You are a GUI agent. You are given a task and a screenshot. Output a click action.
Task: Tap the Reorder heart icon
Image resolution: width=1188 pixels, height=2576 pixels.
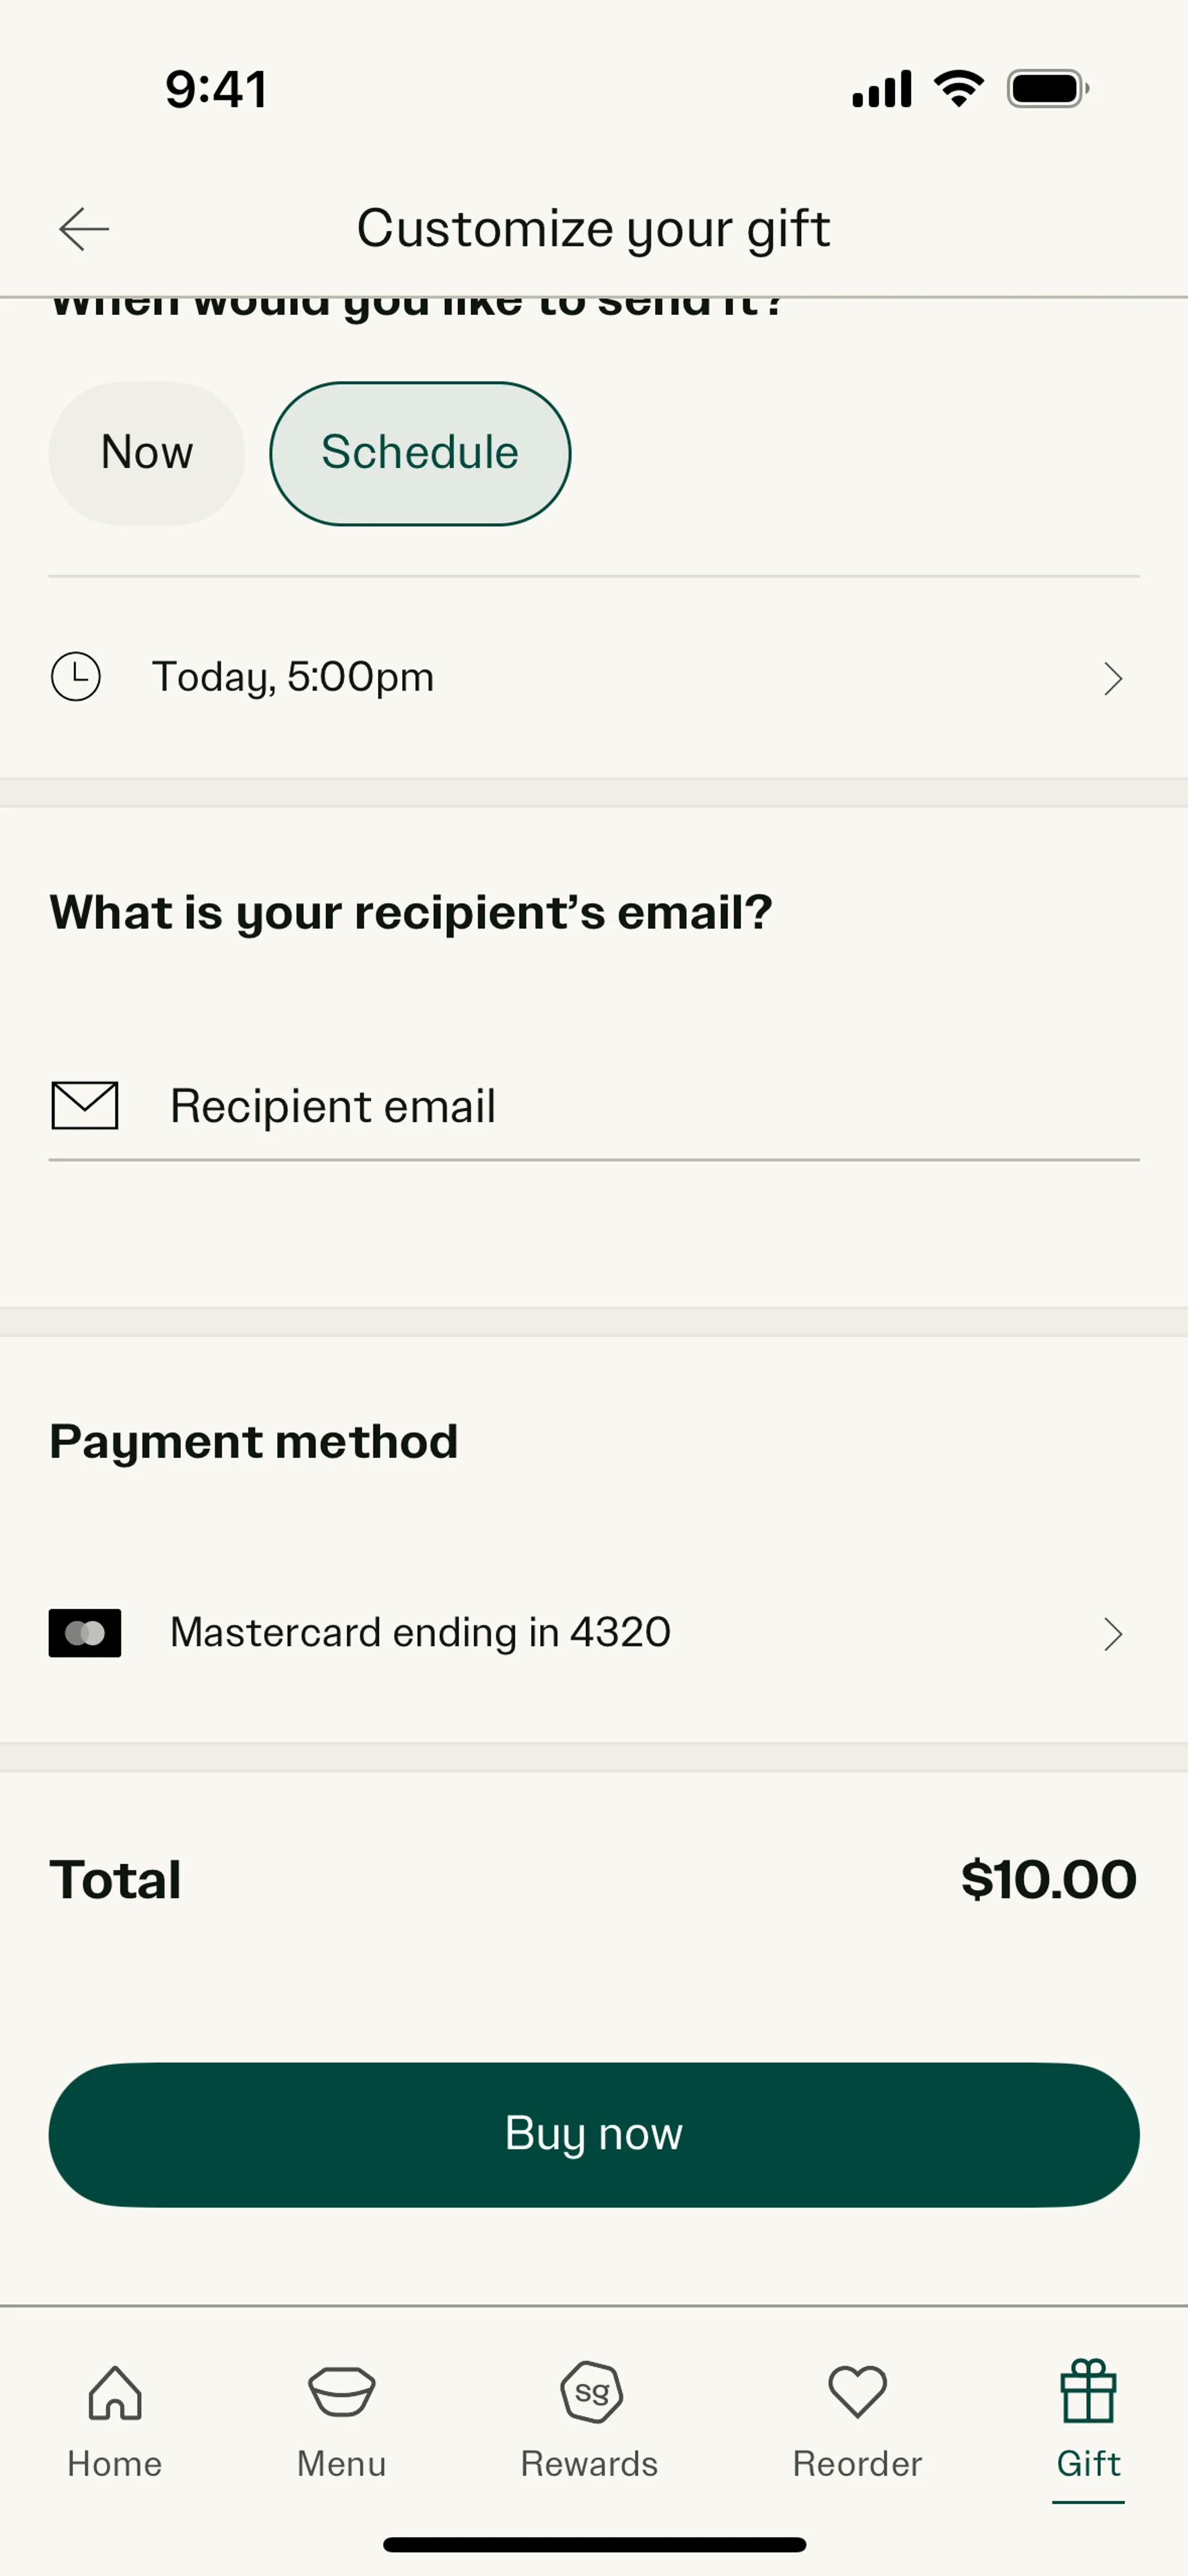tap(857, 2392)
